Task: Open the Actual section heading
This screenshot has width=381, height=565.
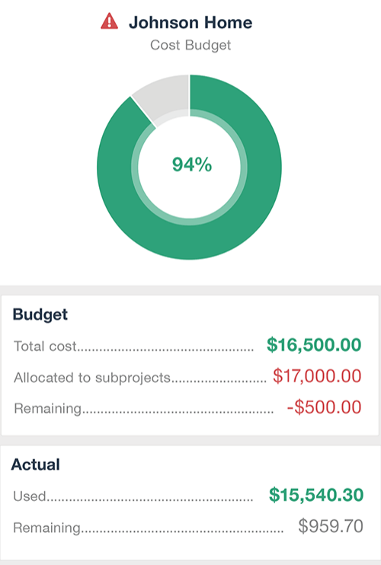Action: coord(35,464)
